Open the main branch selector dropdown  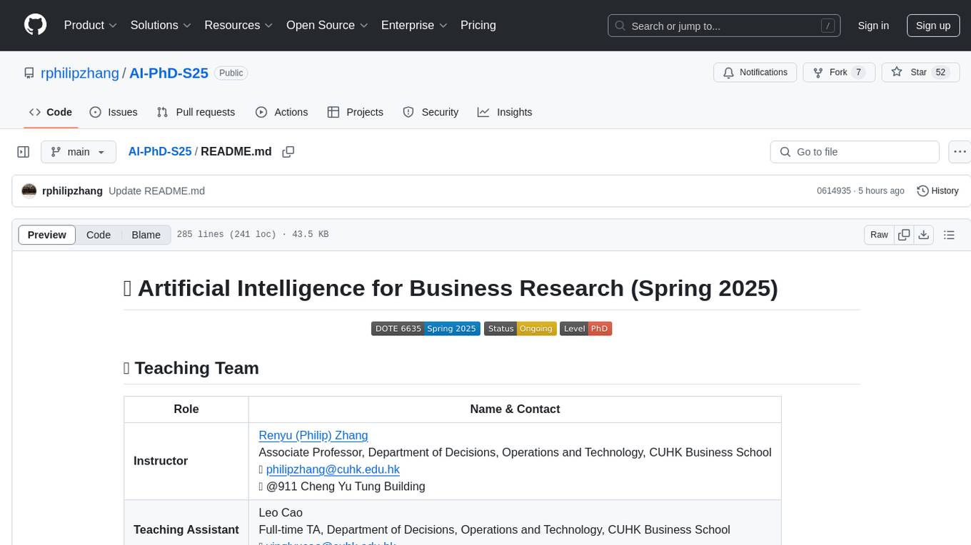point(79,152)
